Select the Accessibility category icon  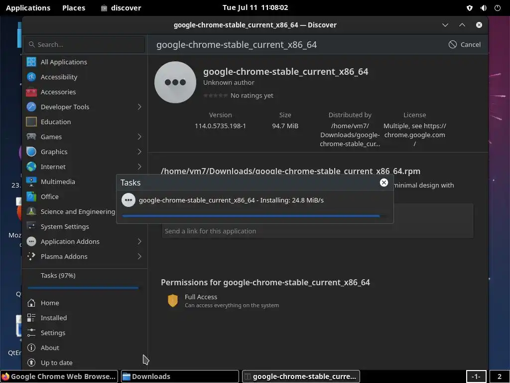coord(31,77)
